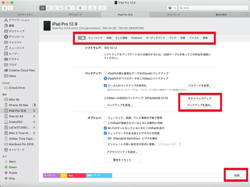250x187 pixels.
Task: Switch to the ダウンロード Finder tab
Action: [75, 15]
